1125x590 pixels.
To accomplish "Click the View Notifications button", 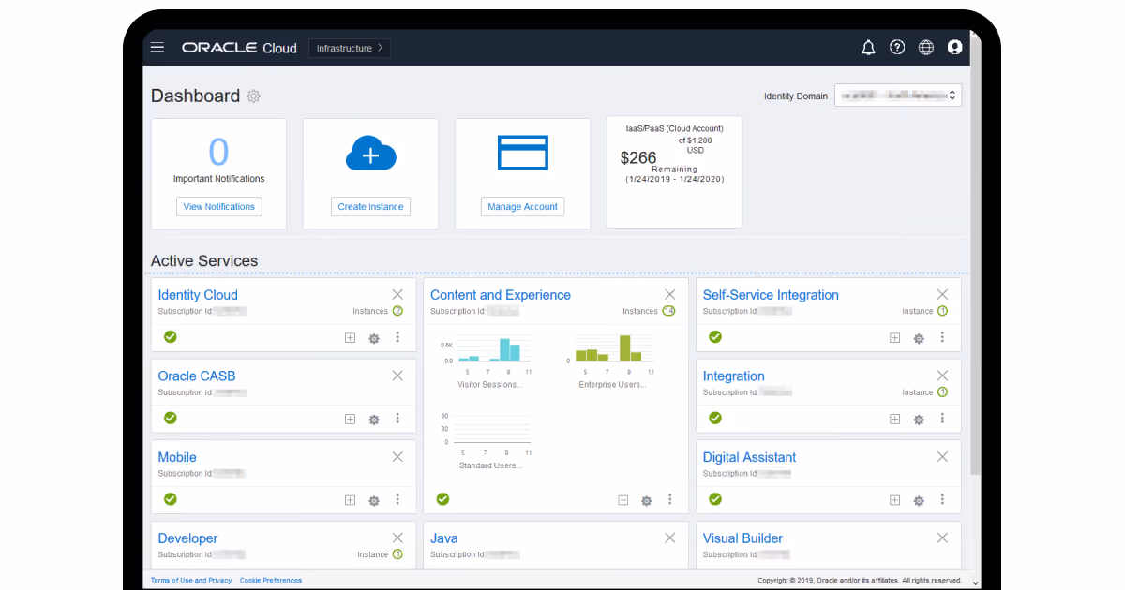I will (x=218, y=207).
